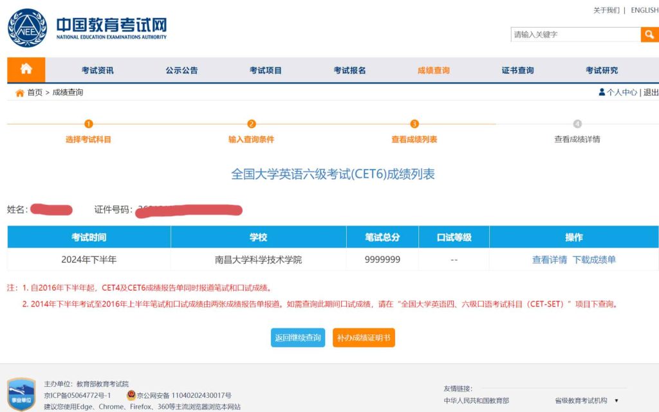Open 查看详情 link for 2024年下半年
This screenshot has height=412, width=659.
point(550,260)
